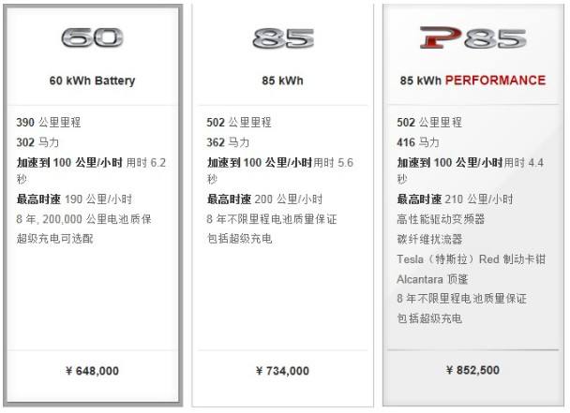Click the 超级充电可选配 line
The image size is (570, 413).
click(x=54, y=239)
